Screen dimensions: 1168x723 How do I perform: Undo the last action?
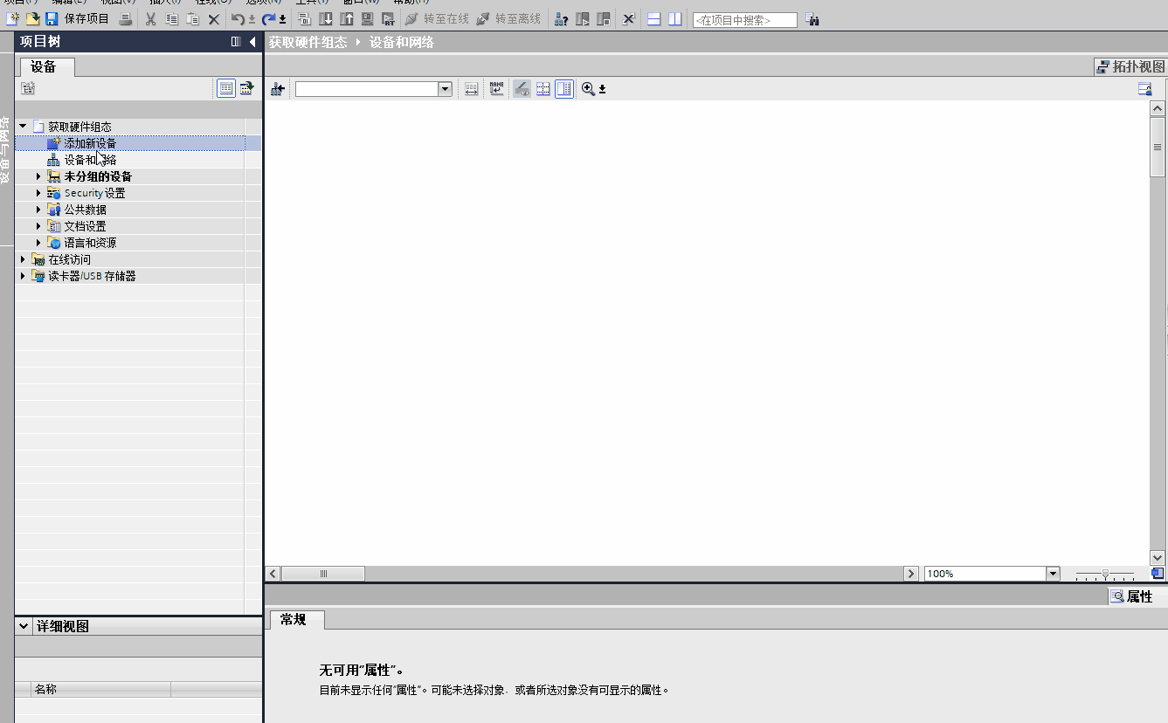tap(238, 18)
